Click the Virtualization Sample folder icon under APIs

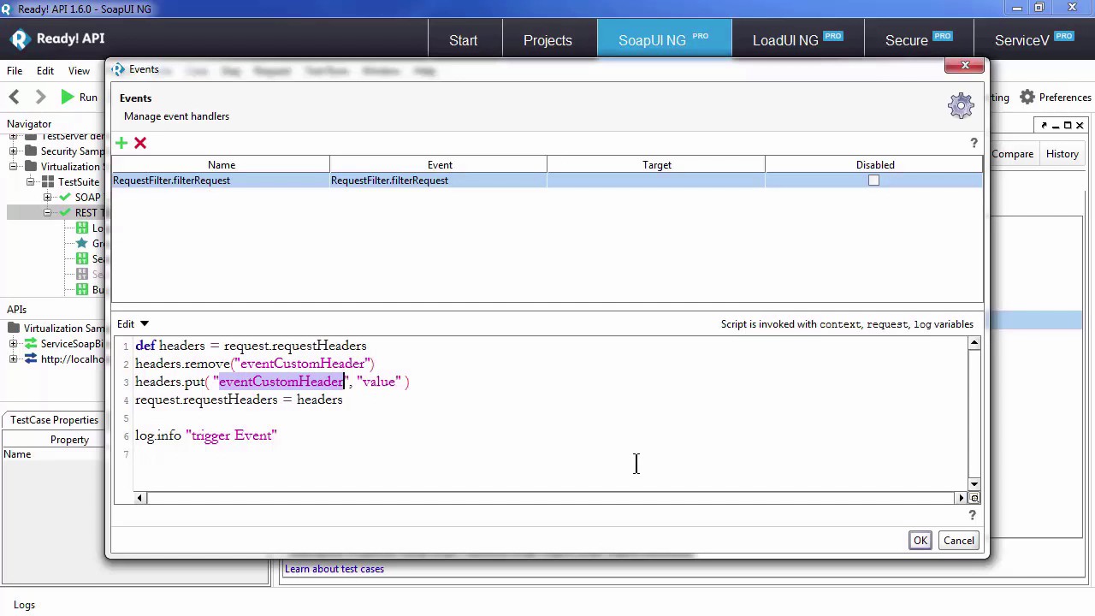click(x=14, y=329)
